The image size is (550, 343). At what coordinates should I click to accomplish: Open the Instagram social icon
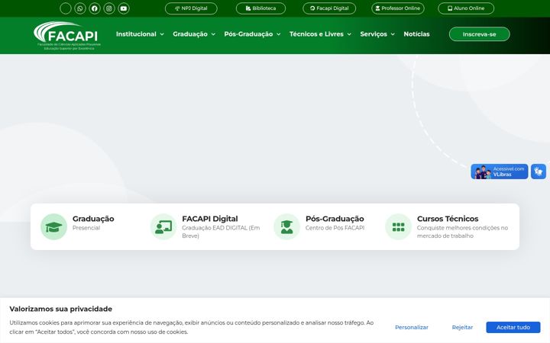coord(109,8)
